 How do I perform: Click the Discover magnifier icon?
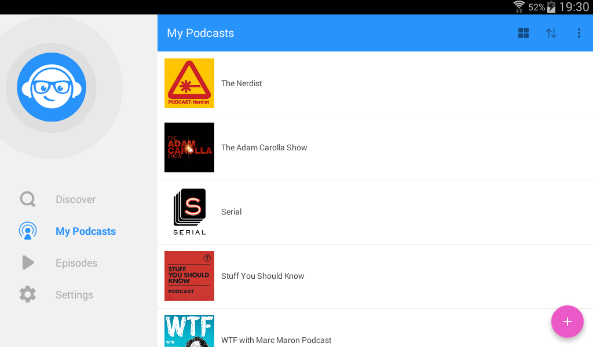click(x=28, y=199)
